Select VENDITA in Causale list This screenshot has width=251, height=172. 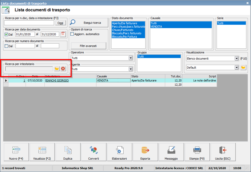coord(181,27)
